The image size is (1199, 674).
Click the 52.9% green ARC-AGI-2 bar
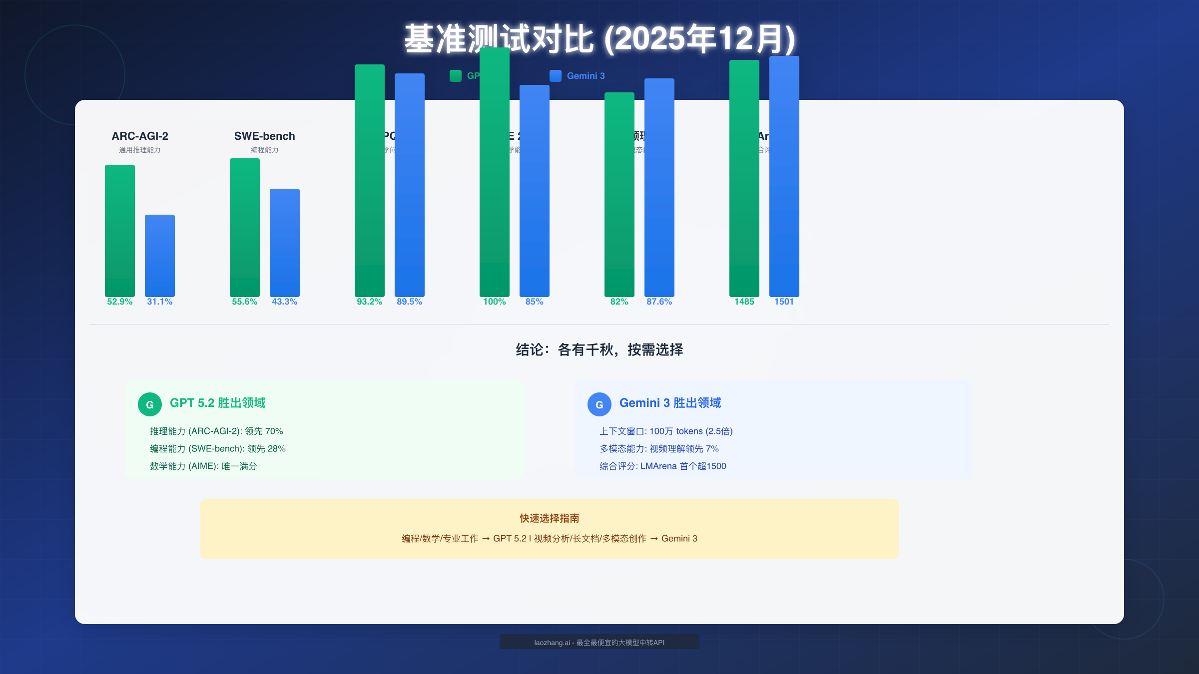pos(120,230)
